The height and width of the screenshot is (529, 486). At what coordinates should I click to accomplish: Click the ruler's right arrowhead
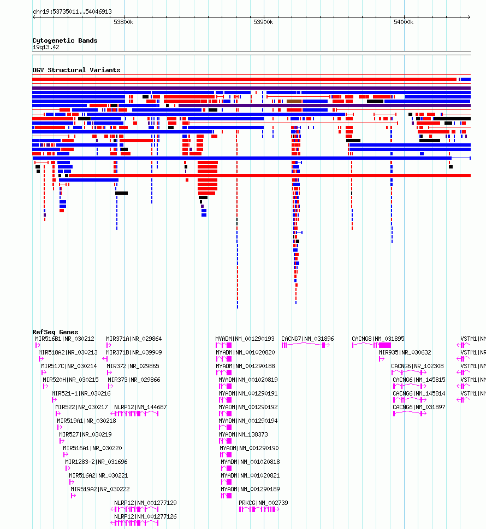469,17
